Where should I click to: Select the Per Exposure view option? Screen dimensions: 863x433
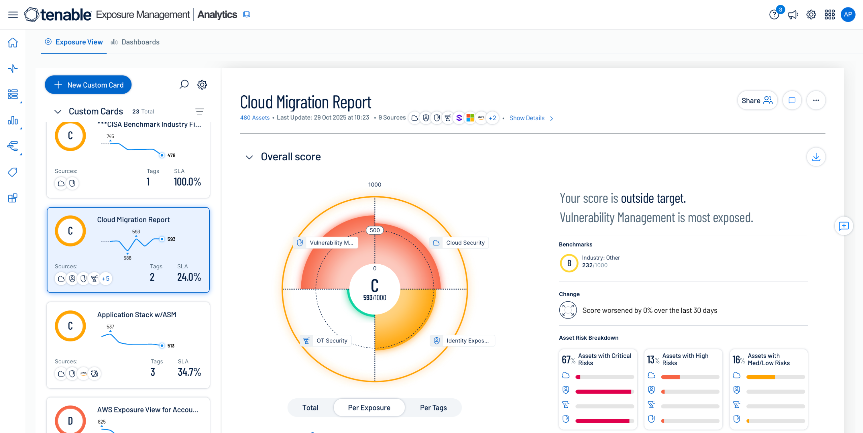coord(369,407)
